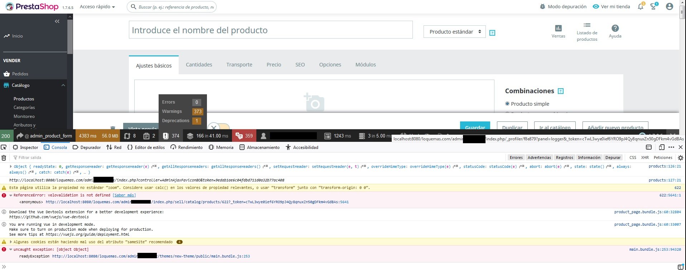The height and width of the screenshot is (270, 686).
Task: Open the DevTools iframe selector icon
Action: point(649,147)
